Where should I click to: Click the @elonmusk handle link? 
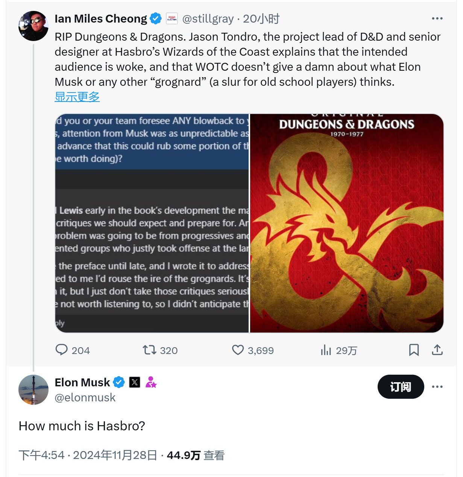[x=85, y=398]
